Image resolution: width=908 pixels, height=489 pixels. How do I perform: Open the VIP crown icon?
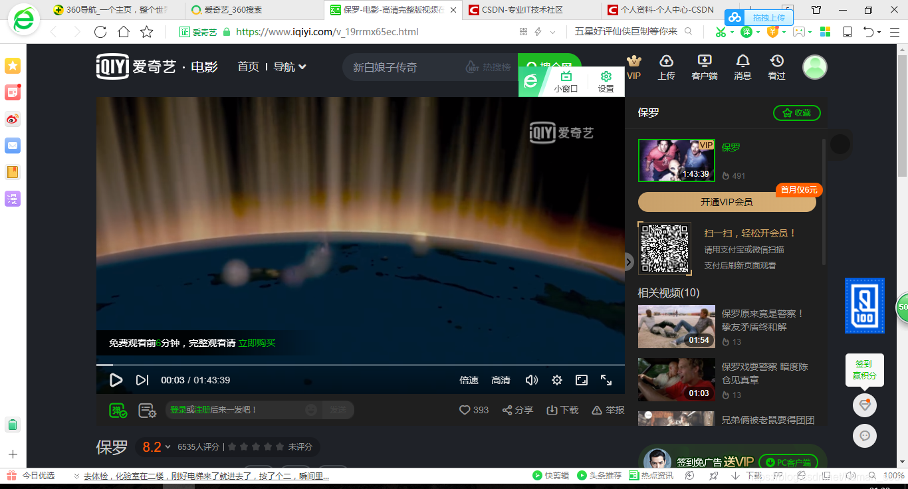coord(634,67)
